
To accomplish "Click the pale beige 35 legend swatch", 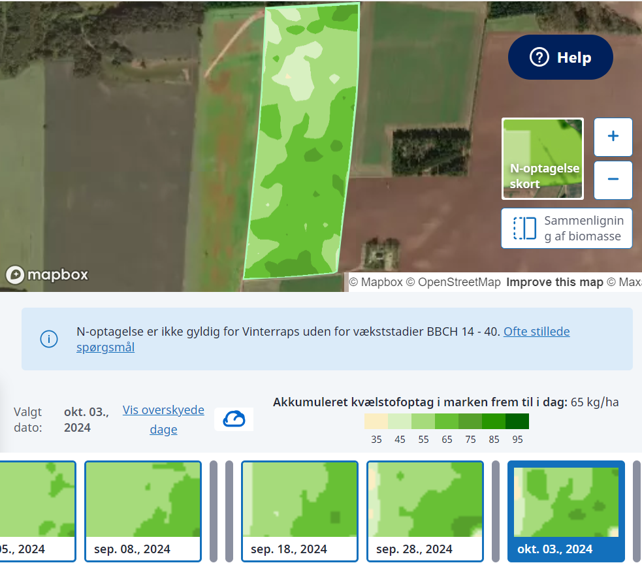I will click(x=376, y=421).
